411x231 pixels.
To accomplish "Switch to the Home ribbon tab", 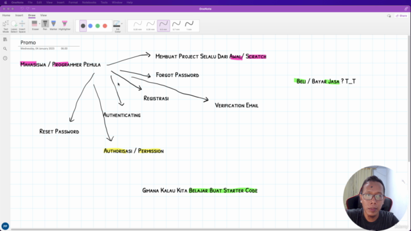I will tap(6, 15).
